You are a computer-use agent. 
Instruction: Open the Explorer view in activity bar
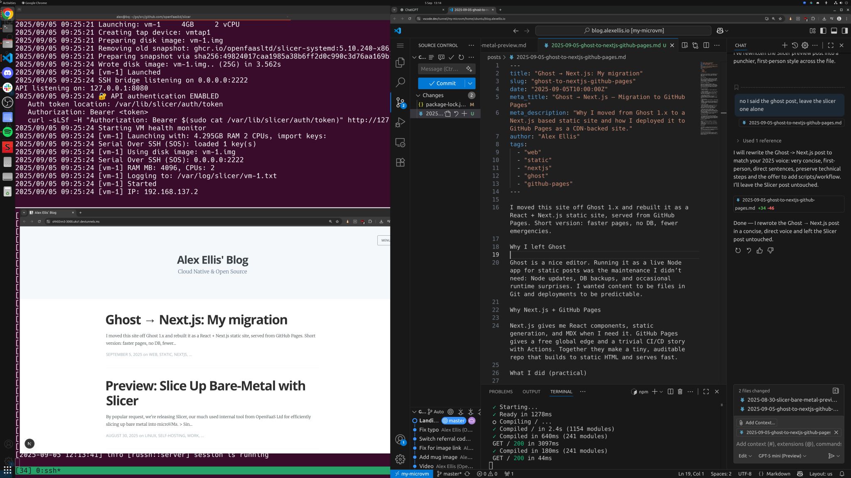pyautogui.click(x=400, y=62)
